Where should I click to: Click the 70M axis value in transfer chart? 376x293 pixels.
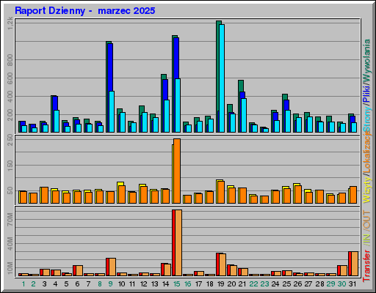coord(10,219)
